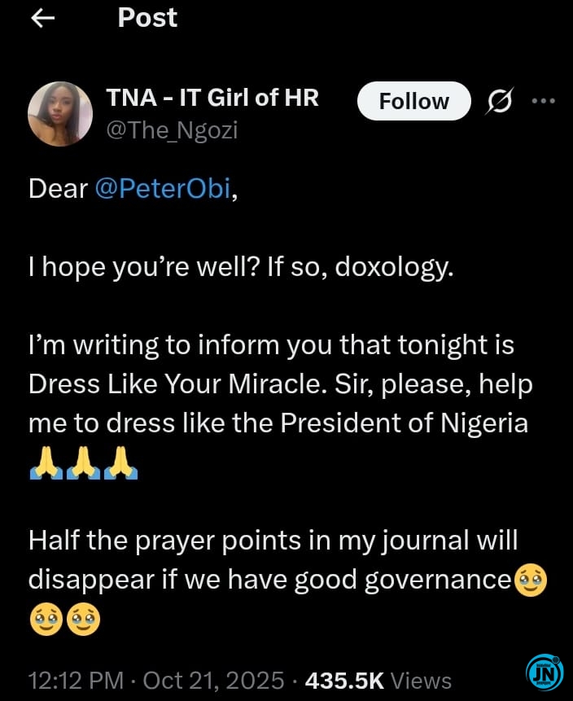
Task: Click the 'Dear' greeting text
Action: coord(58,188)
